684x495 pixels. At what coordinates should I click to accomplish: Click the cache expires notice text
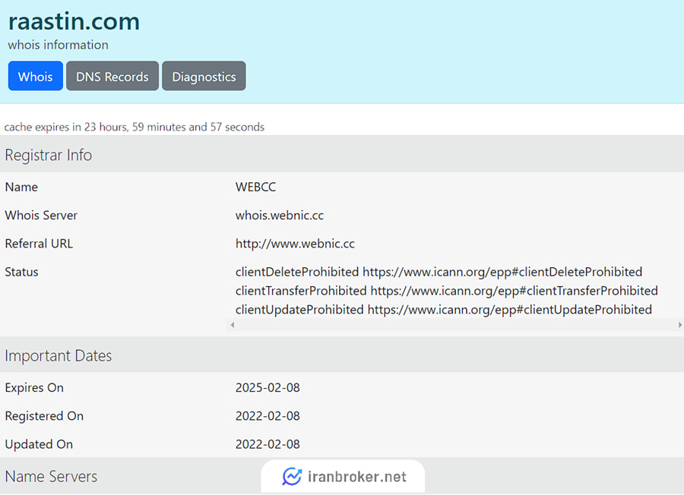135,127
